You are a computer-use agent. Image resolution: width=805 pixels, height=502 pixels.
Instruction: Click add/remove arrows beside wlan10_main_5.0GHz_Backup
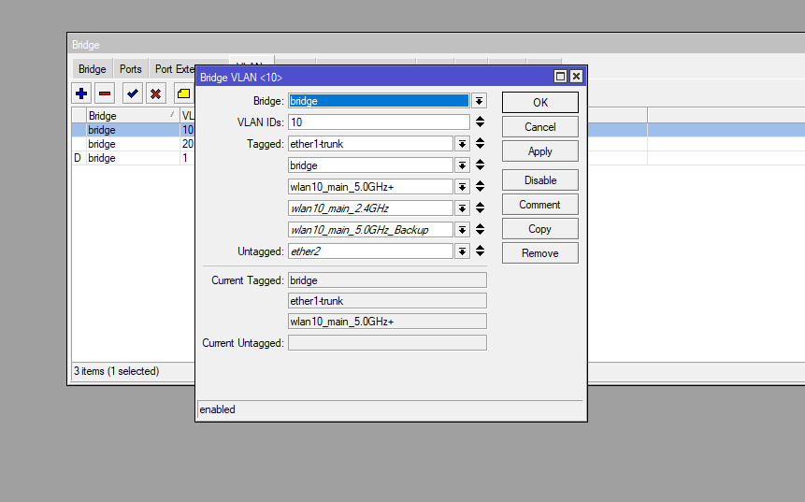click(x=480, y=229)
